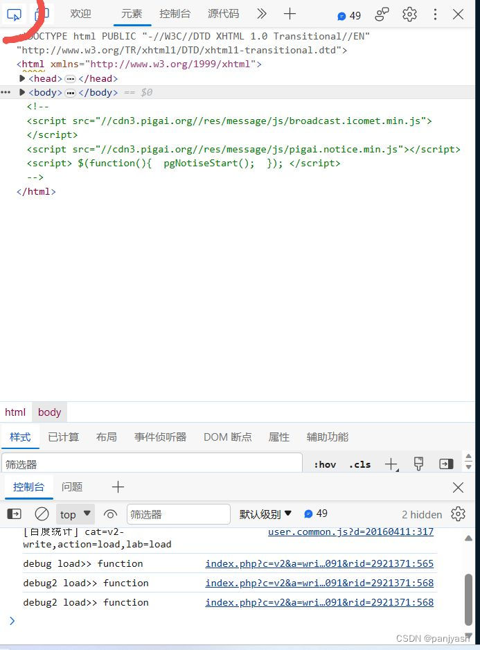The image size is (480, 650).
Task: Switch to the 元素 tab
Action: [x=132, y=14]
